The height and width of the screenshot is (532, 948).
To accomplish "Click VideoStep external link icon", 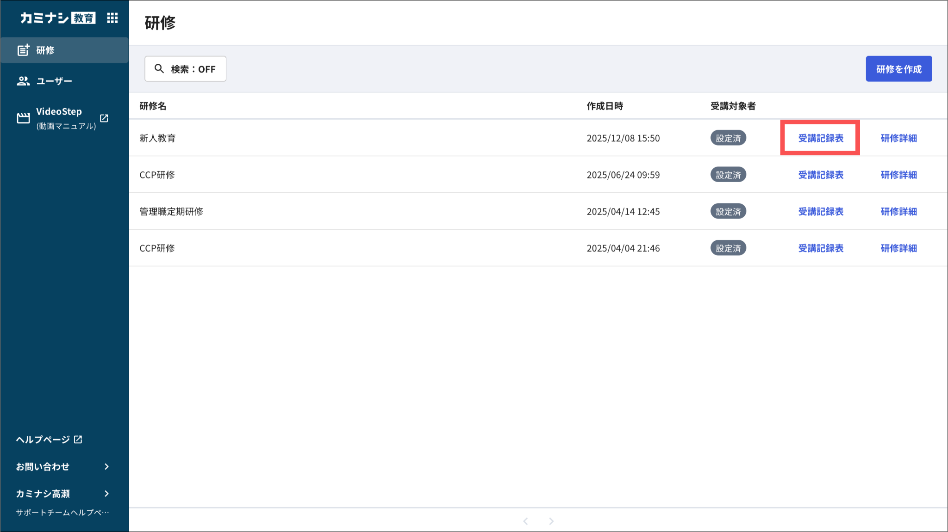I will tap(104, 118).
